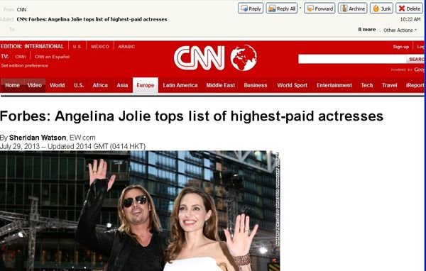Open the CNN en Español TV link
The height and width of the screenshot is (271, 426).
tap(52, 57)
